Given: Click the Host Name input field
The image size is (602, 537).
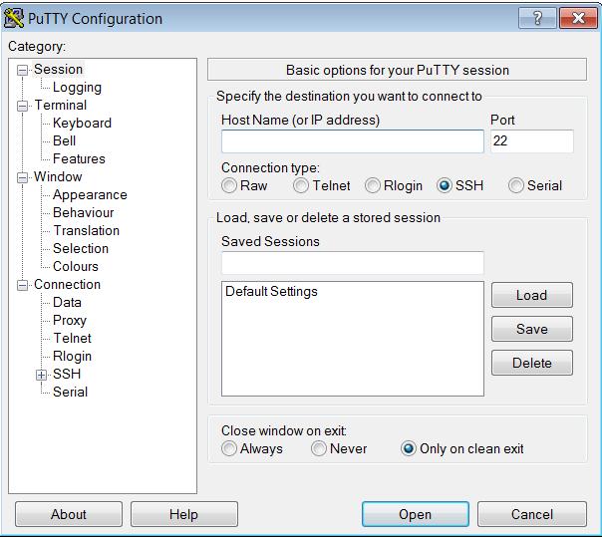Looking at the screenshot, I should pos(353,141).
